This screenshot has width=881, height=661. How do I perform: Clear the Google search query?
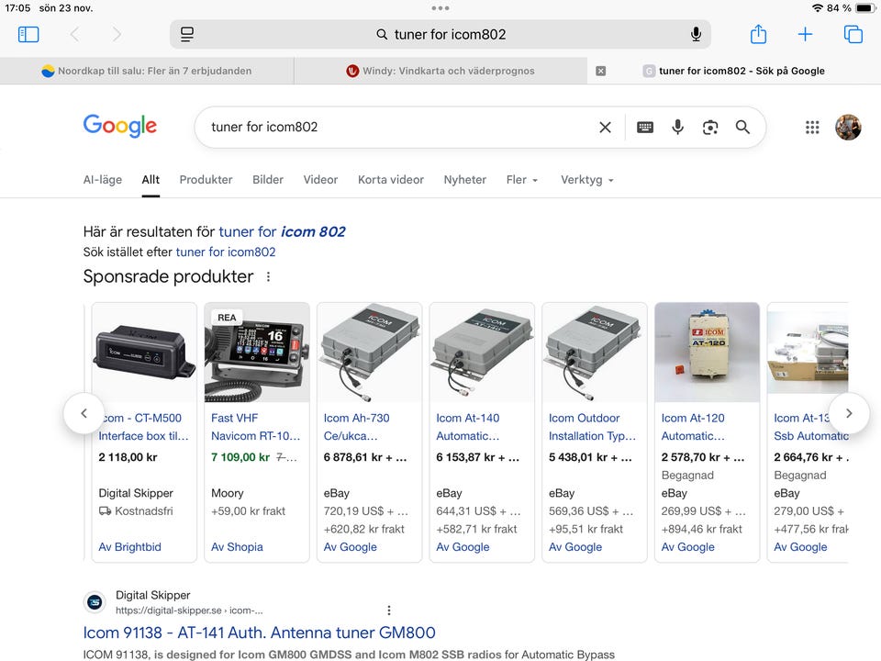coord(605,128)
